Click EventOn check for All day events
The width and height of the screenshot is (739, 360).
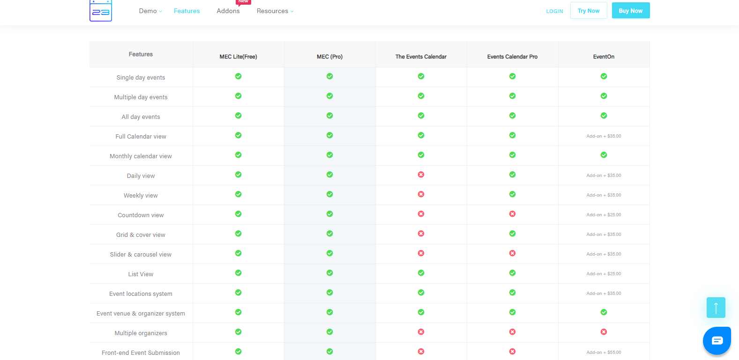(604, 116)
